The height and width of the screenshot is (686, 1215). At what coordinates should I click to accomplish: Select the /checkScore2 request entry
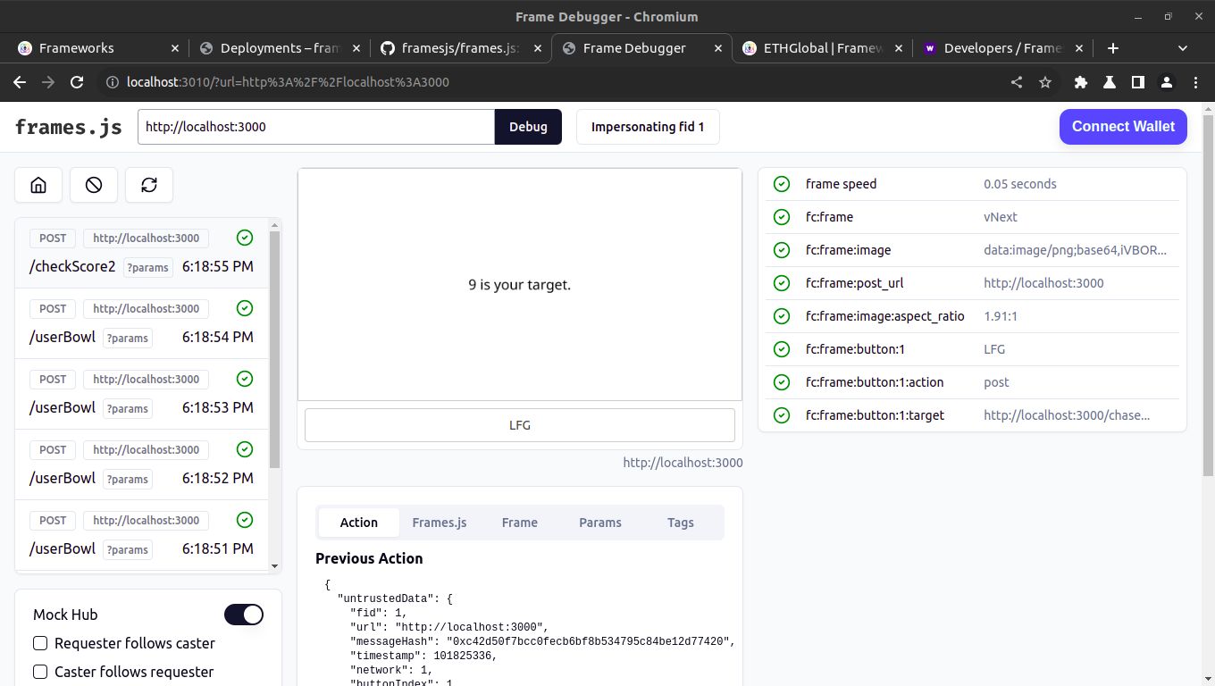(142, 253)
